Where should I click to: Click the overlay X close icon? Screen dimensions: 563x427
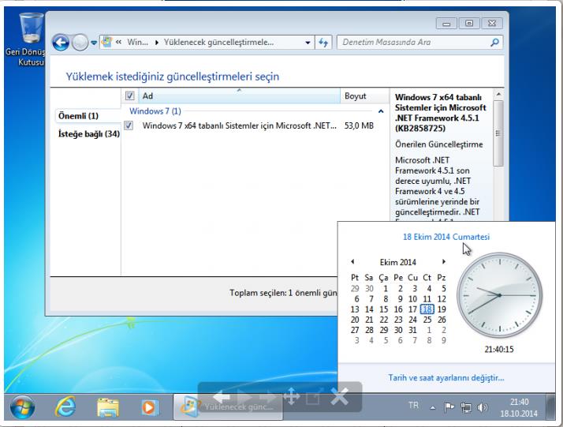pos(339,396)
